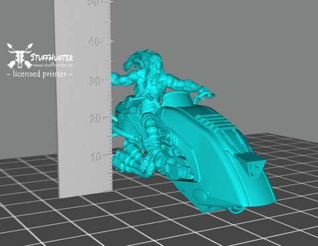Click the 30 mark on the ruler
This screenshot has height=246, width=318.
click(x=95, y=81)
